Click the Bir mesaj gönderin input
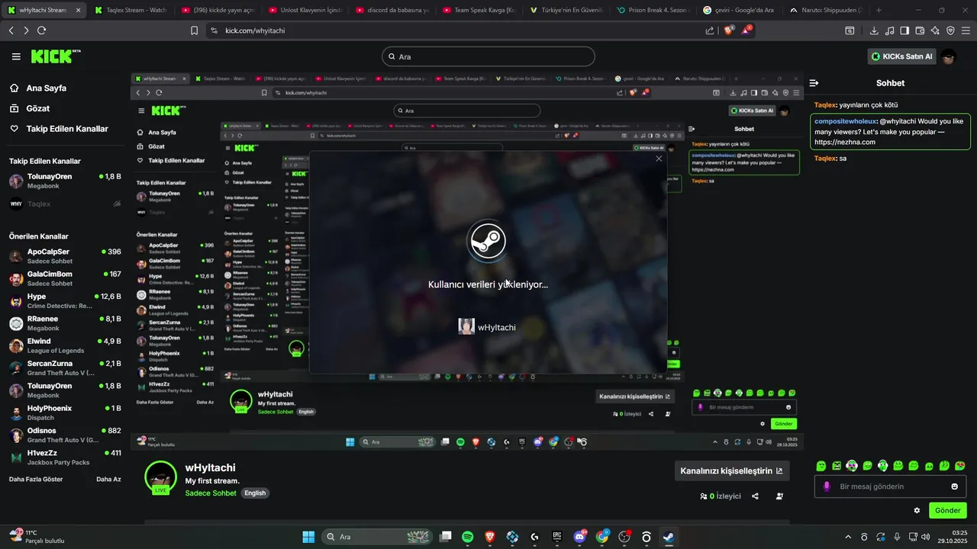 pos(889,486)
